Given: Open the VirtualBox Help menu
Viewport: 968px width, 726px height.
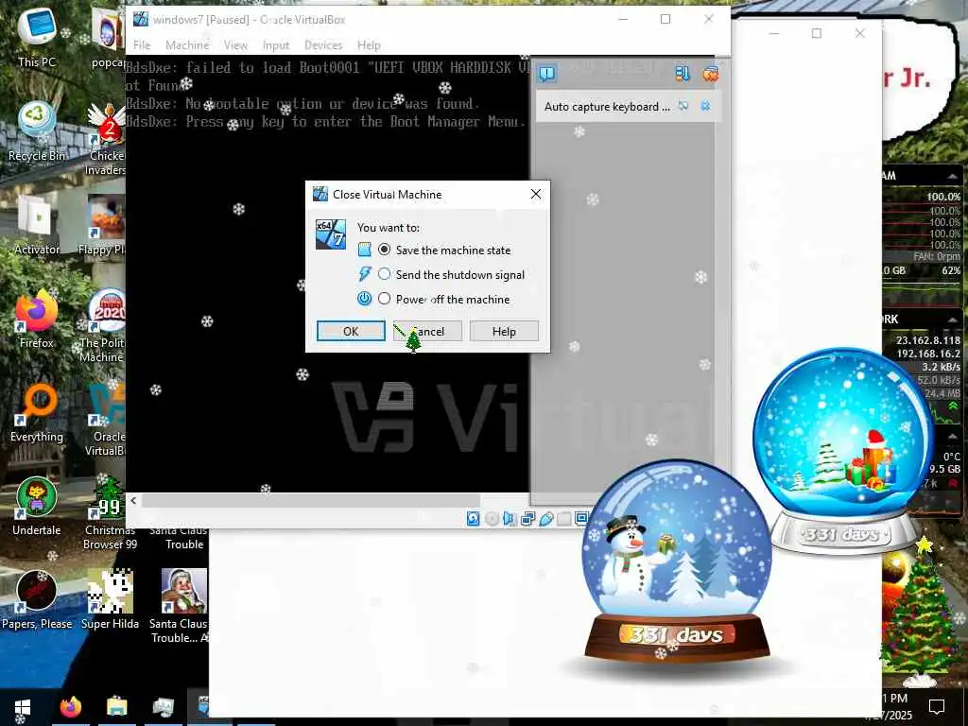Looking at the screenshot, I should click(x=369, y=45).
